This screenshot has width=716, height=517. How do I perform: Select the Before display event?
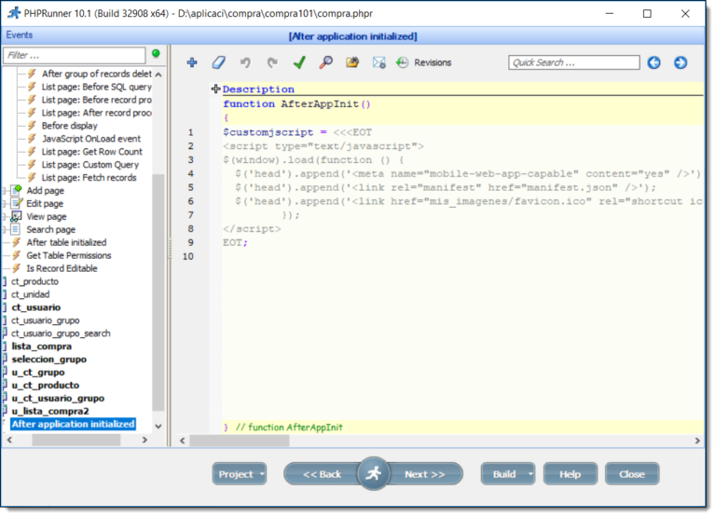(69, 126)
